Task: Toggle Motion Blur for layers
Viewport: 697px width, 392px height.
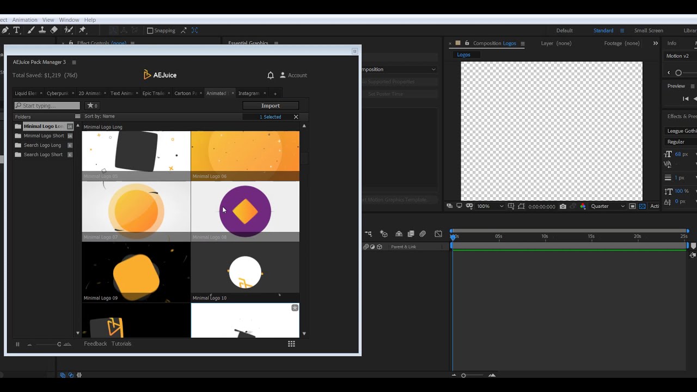Action: coord(423,234)
